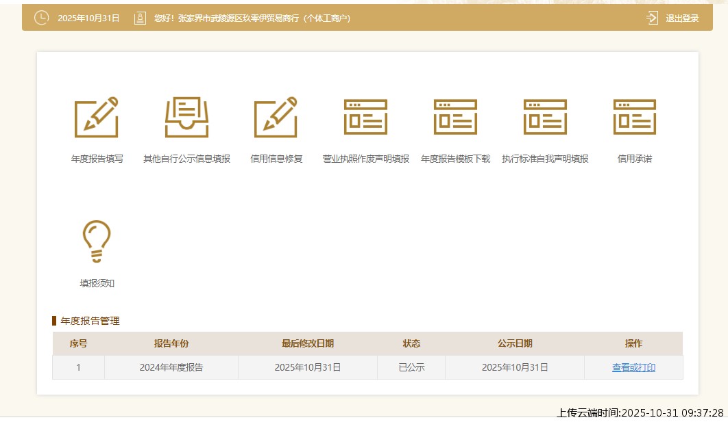Click the 年度报告模板下载 icon
728x422 pixels.
click(x=455, y=117)
